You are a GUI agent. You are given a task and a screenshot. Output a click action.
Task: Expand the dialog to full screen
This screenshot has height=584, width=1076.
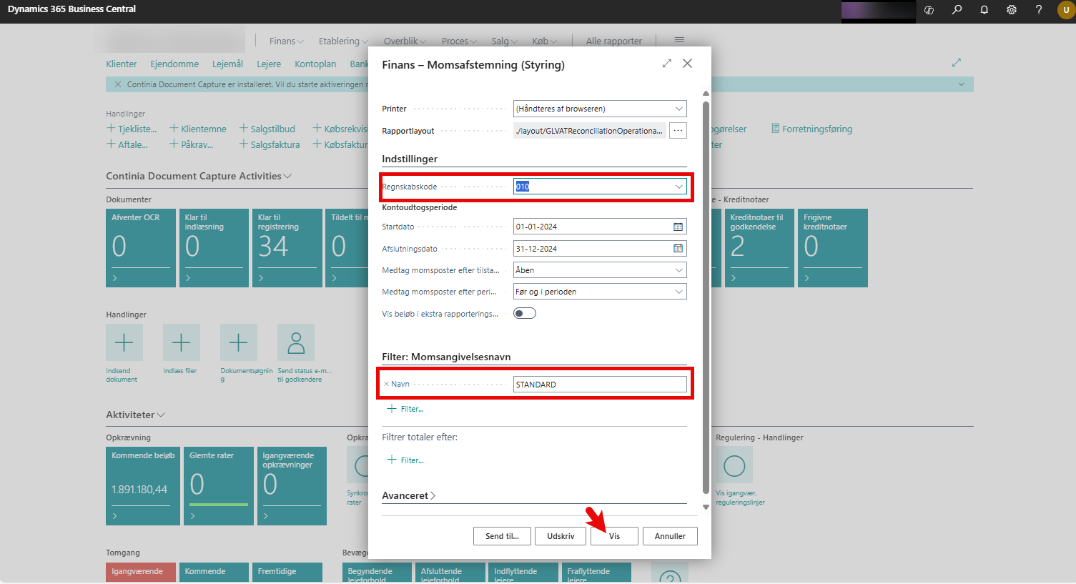point(666,64)
